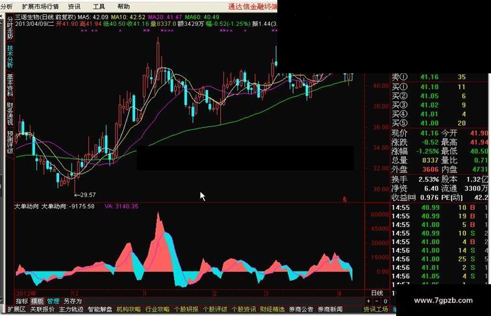Click the 管理 button below chart
The image size is (491, 316).
pyautogui.click(x=53, y=301)
